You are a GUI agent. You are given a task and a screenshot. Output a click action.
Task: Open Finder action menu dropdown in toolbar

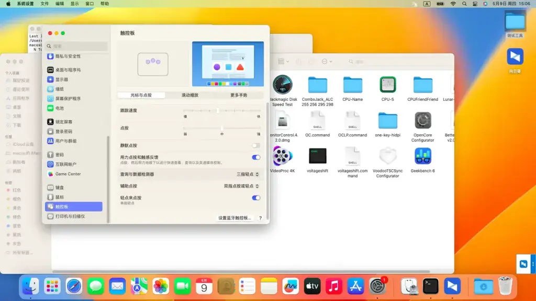[x=327, y=62]
